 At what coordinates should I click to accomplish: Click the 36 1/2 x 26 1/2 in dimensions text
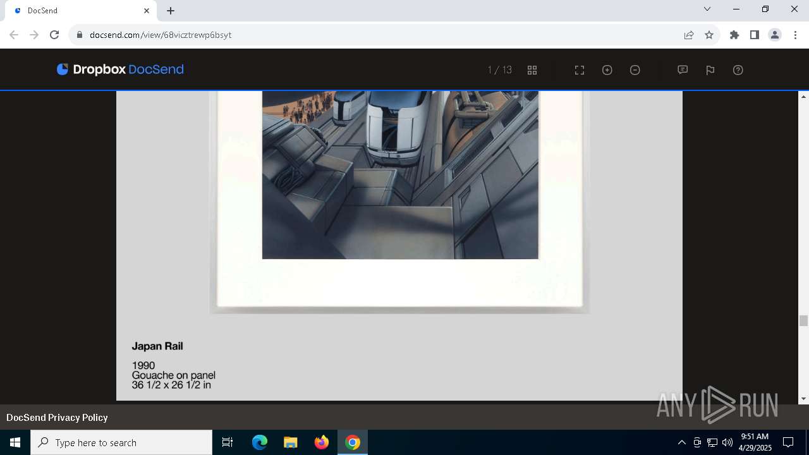[171, 385]
